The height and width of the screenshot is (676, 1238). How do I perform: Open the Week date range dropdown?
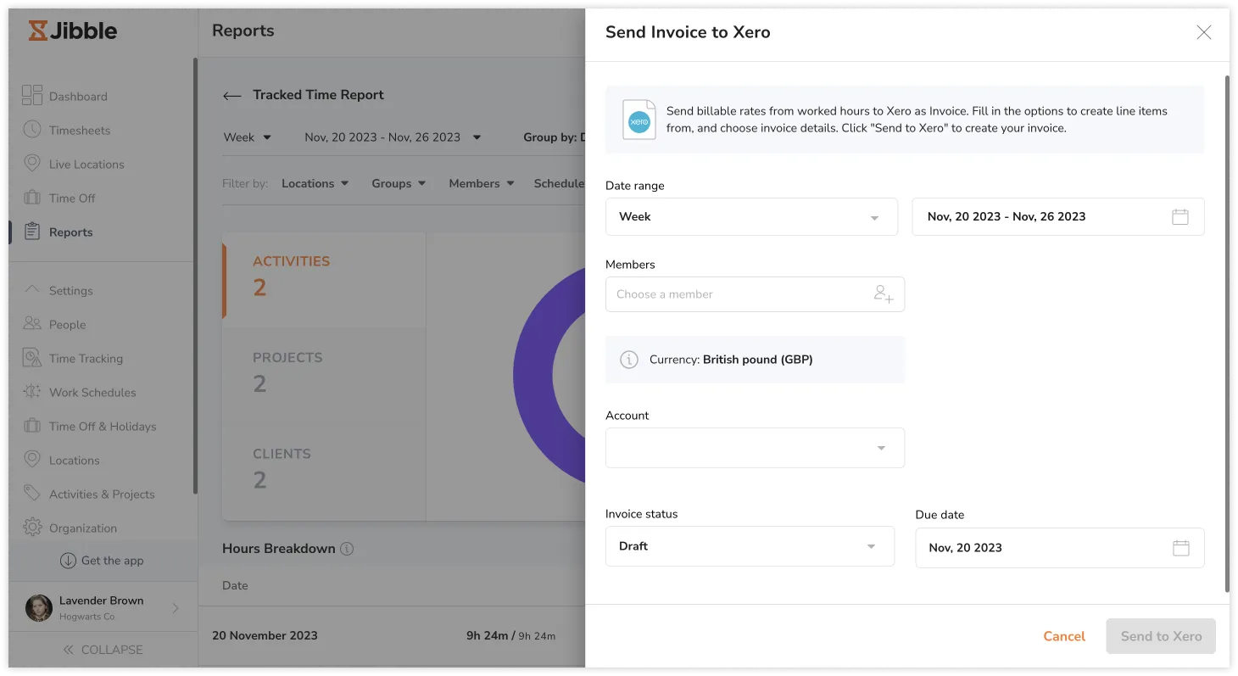tap(751, 217)
